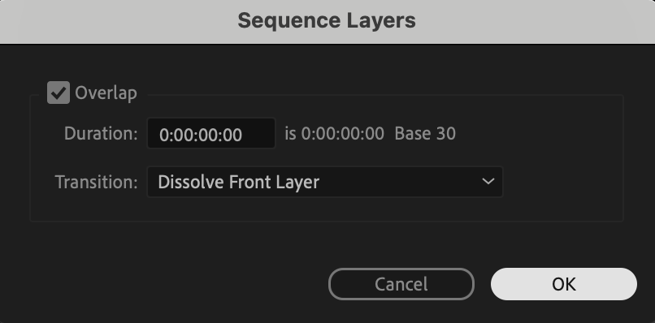
Task: Click the Transition label
Action: coord(96,182)
